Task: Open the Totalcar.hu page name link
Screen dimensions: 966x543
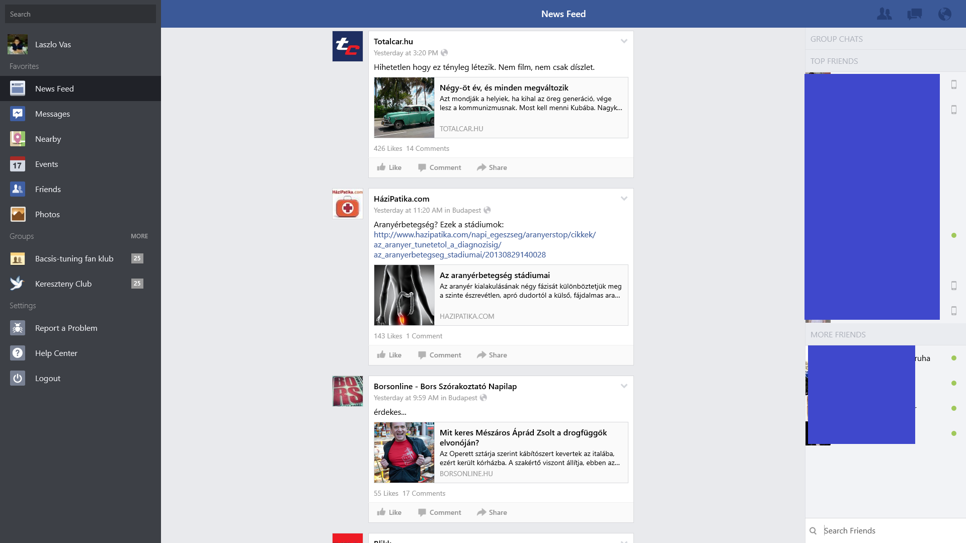Action: coord(393,42)
